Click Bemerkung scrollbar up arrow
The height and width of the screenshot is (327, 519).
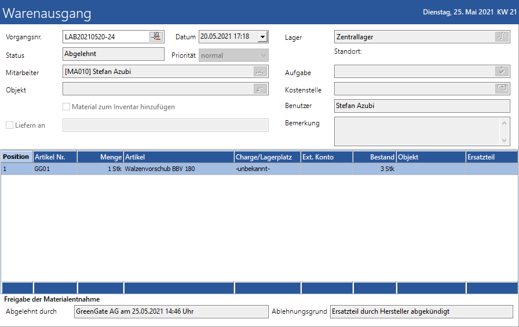pyautogui.click(x=504, y=123)
